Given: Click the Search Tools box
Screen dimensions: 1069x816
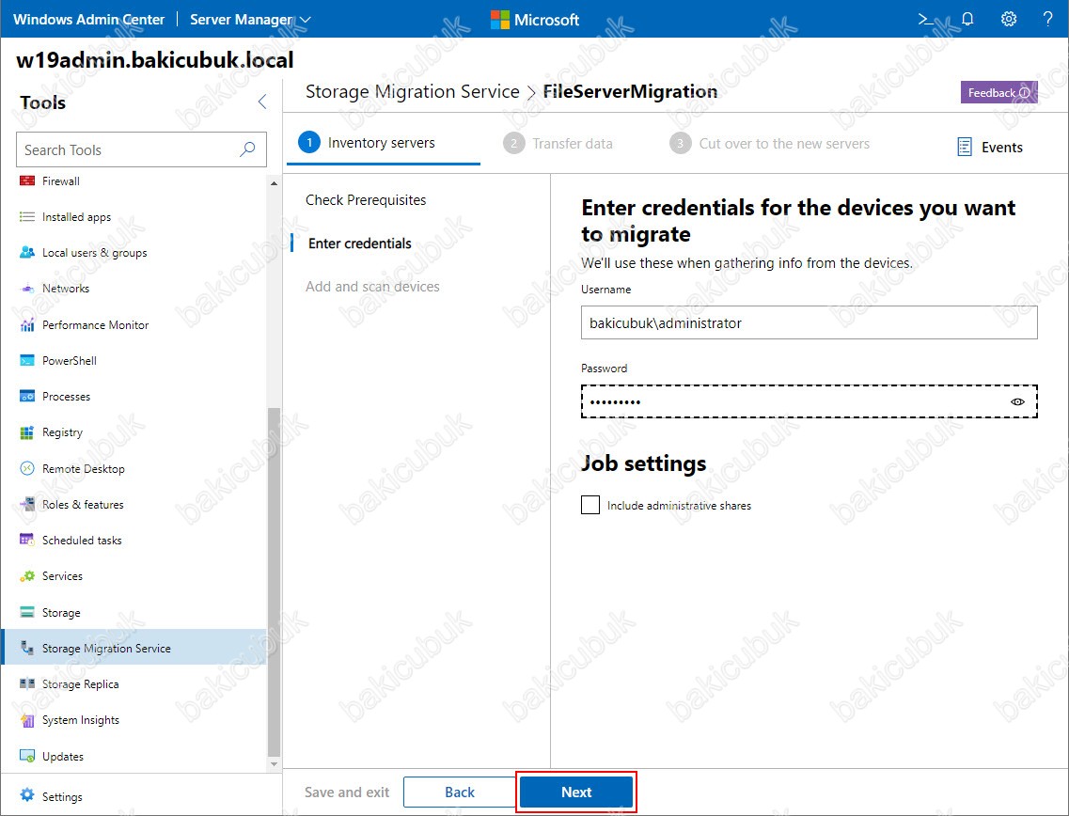Looking at the screenshot, I should [x=141, y=149].
